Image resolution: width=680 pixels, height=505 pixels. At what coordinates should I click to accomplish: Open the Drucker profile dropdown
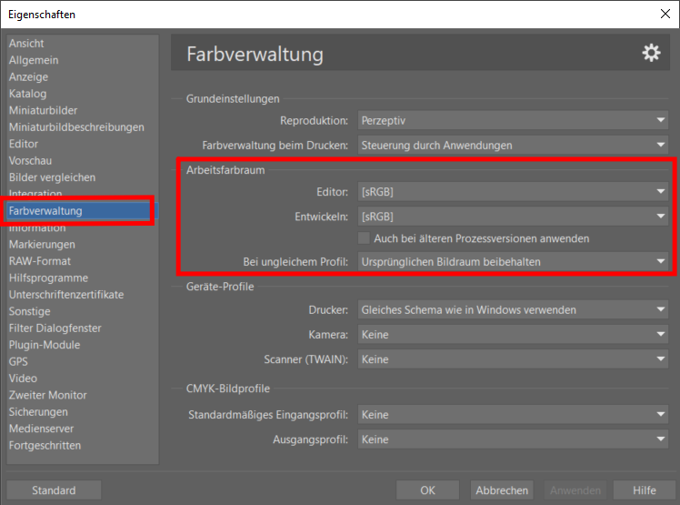(x=513, y=310)
